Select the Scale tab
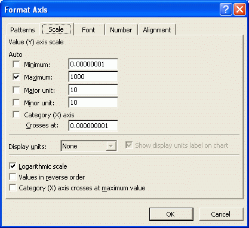The width and height of the screenshot is (249, 228). (x=56, y=29)
